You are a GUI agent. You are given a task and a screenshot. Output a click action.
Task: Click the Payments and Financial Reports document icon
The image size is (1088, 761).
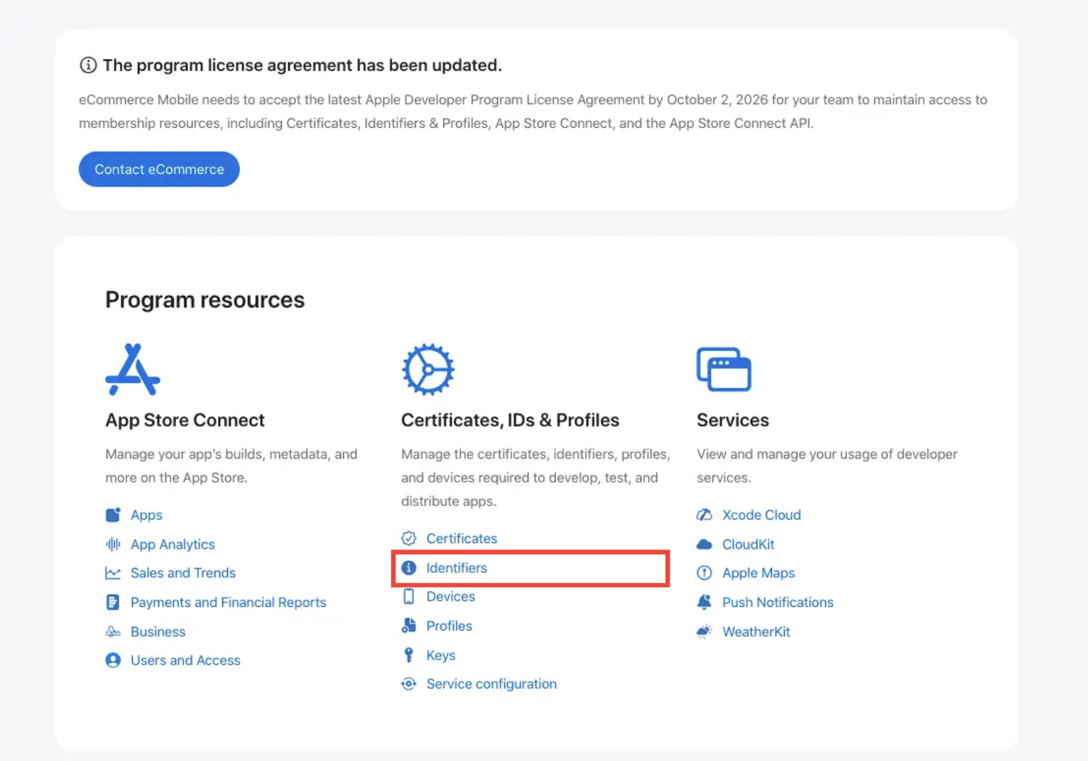113,602
